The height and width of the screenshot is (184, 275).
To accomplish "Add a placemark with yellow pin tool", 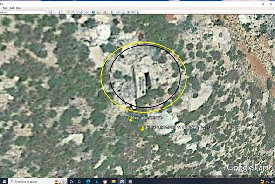I will point(67,12).
